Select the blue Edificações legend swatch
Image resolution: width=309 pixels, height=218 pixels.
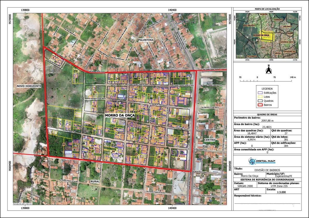click(x=260, y=93)
